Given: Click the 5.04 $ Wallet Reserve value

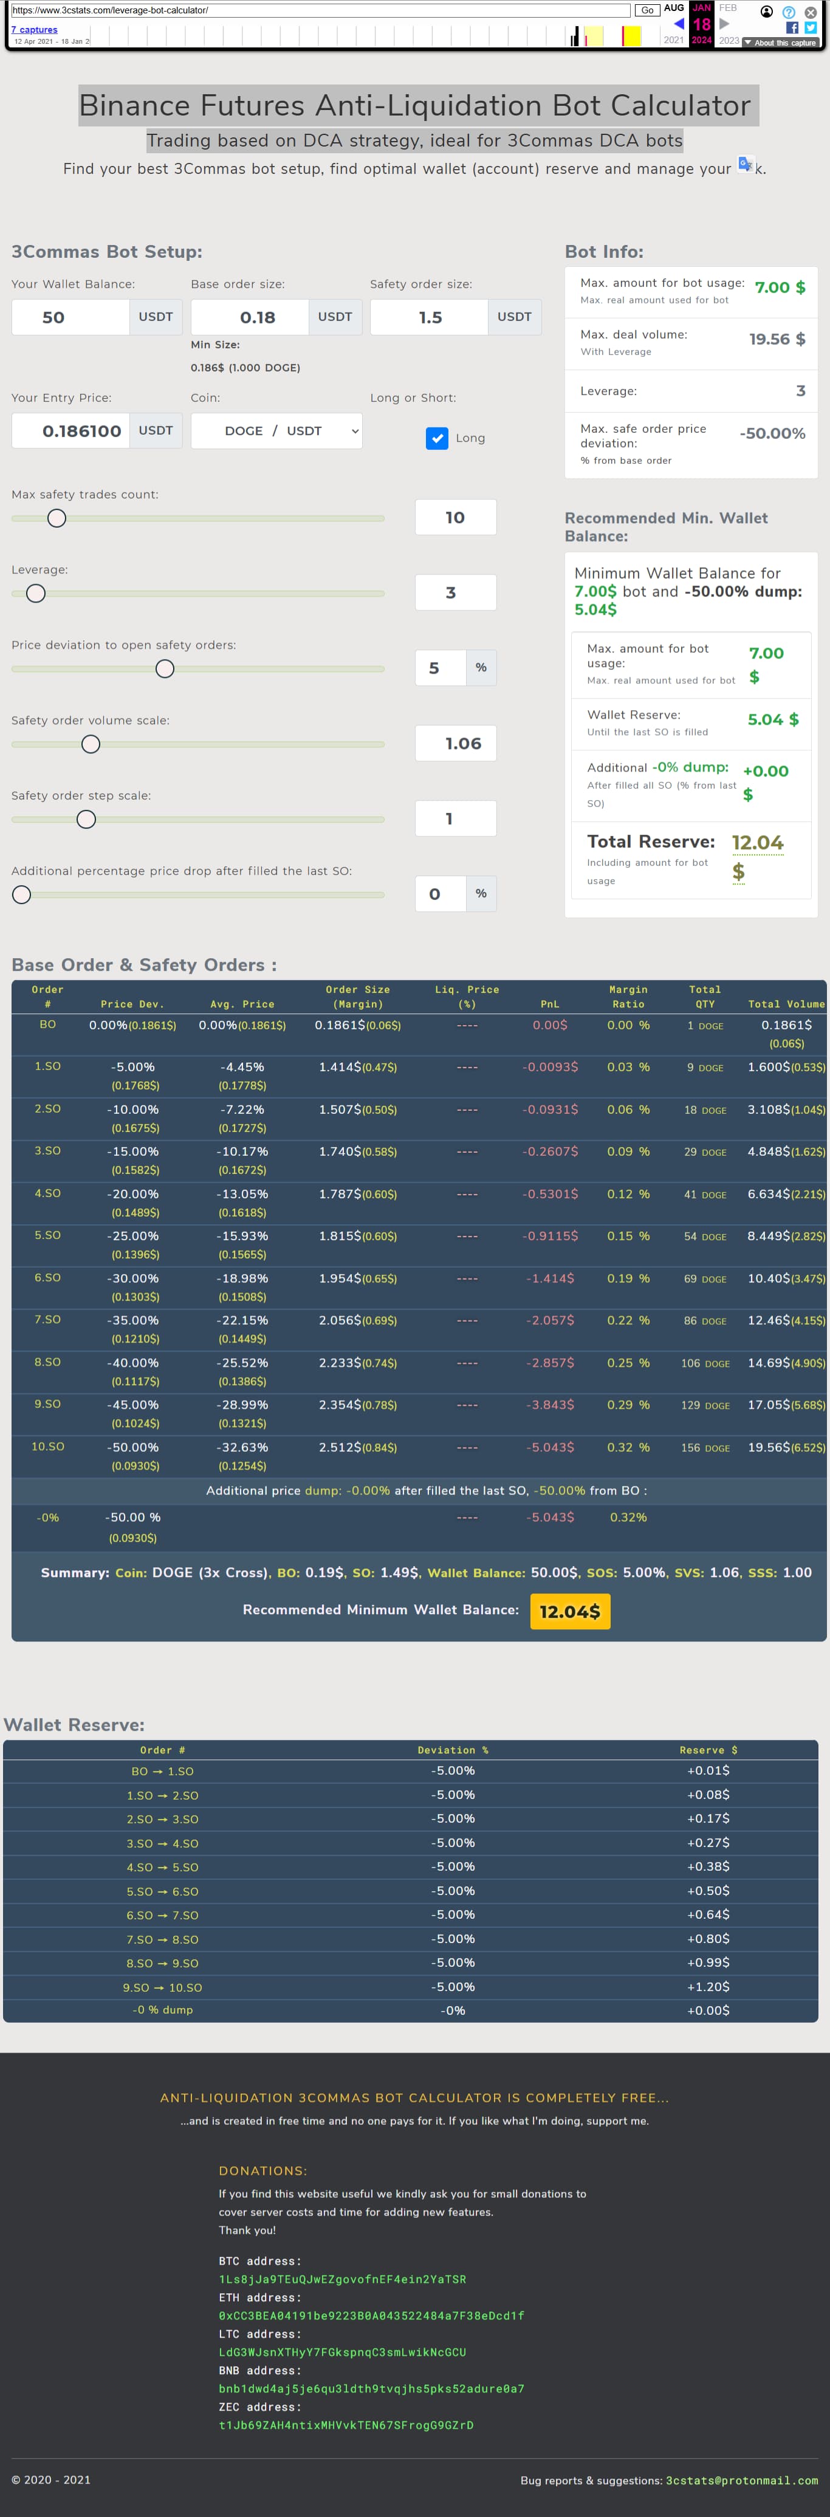Looking at the screenshot, I should coord(773,719).
